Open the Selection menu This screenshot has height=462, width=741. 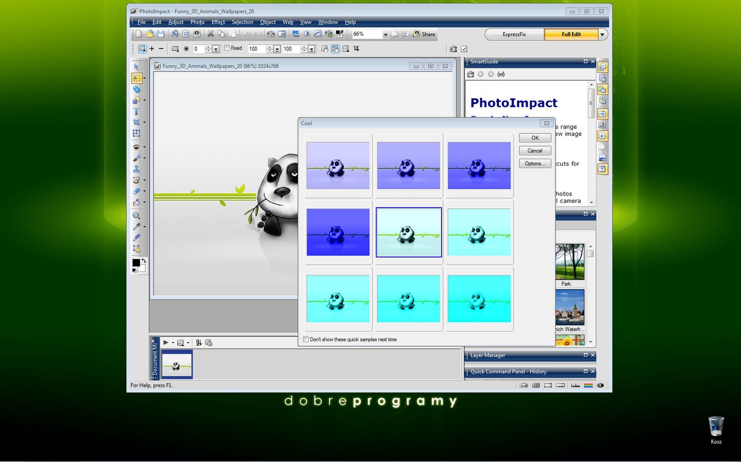coord(242,22)
